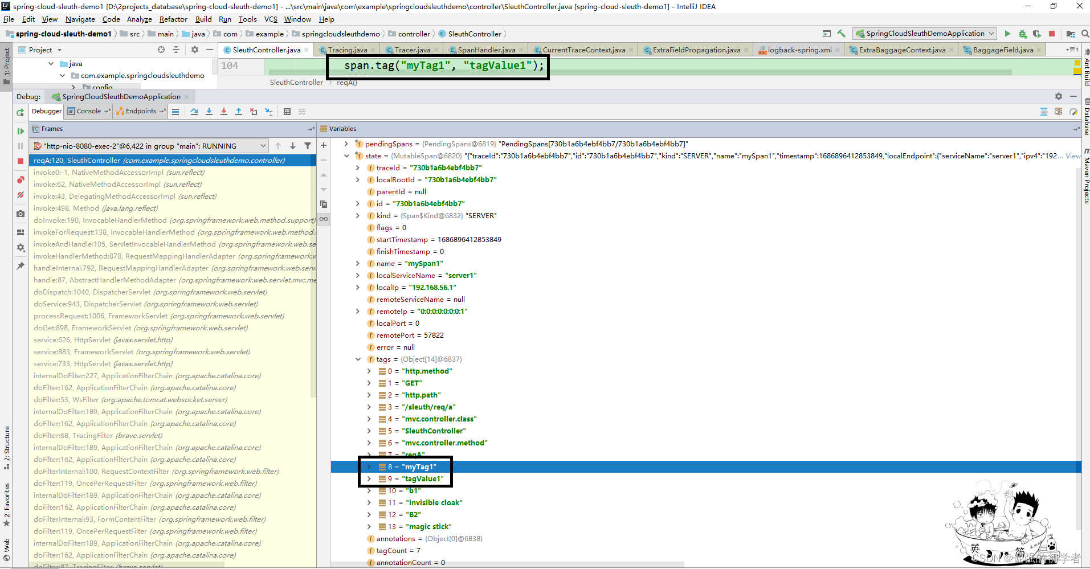Click the Search Everywhere magnifier icon

point(1085,34)
